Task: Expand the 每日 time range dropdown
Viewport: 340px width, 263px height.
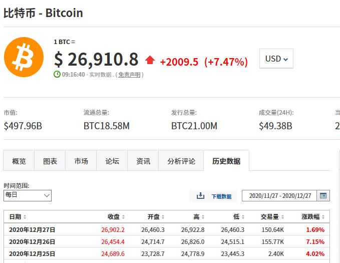Action: (28, 195)
